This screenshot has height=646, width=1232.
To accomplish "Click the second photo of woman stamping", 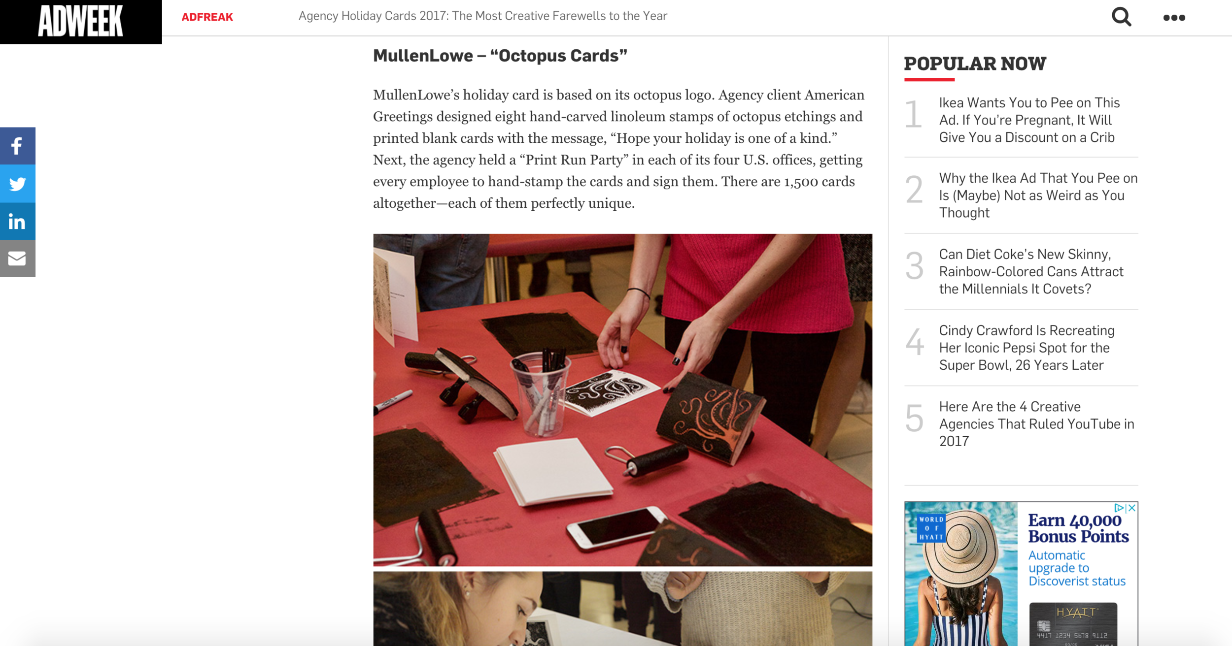I will pos(622,609).
